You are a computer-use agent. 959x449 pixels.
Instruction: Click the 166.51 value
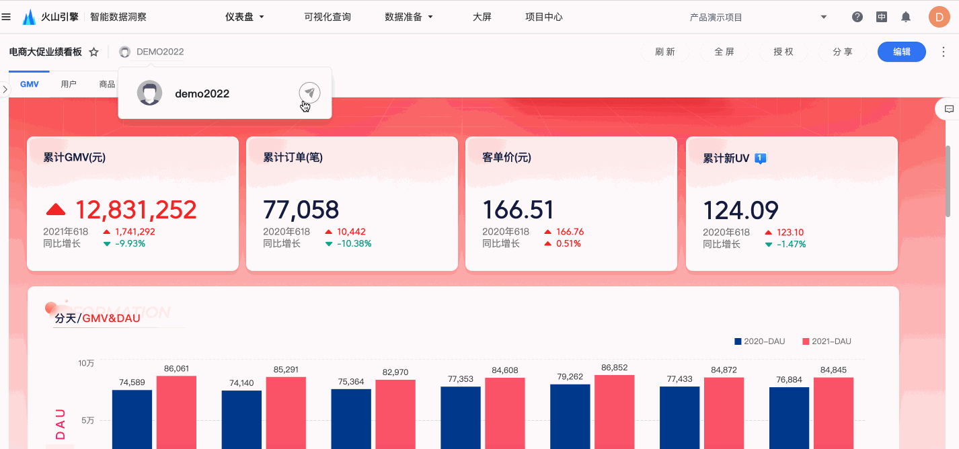point(519,210)
